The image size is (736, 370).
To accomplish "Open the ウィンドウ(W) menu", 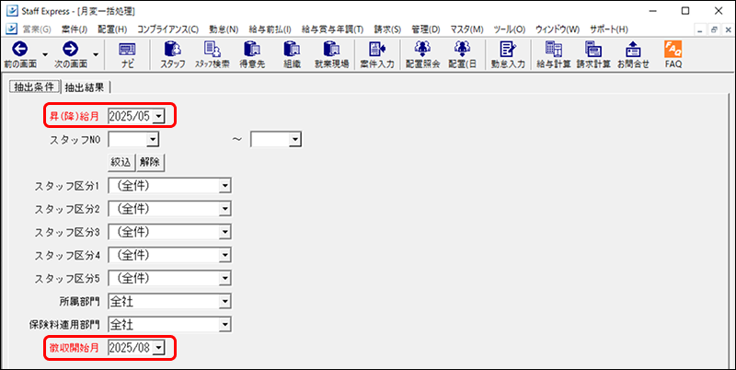I will click(x=558, y=29).
